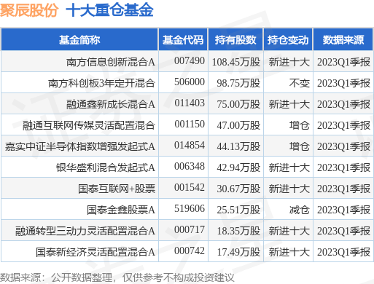Click the 108.45万股 holdings cell

[x=236, y=62]
